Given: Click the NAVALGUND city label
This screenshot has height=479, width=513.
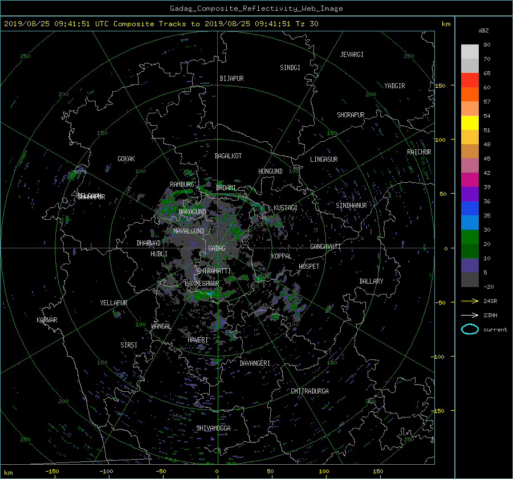Looking at the screenshot, I should pos(189,231).
